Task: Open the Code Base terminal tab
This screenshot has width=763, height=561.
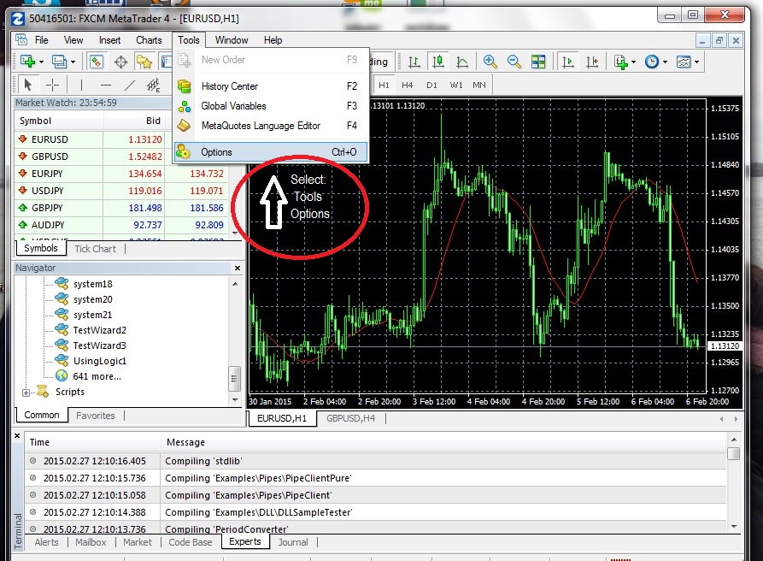Action: (x=191, y=542)
